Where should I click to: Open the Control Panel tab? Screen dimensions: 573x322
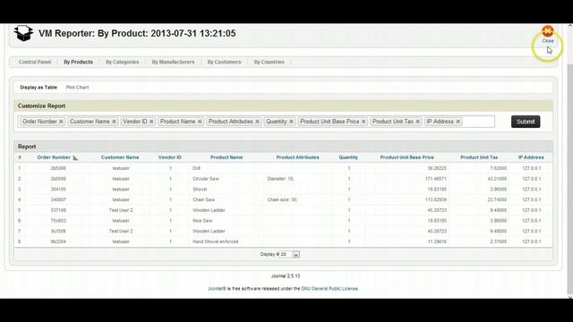(x=35, y=62)
